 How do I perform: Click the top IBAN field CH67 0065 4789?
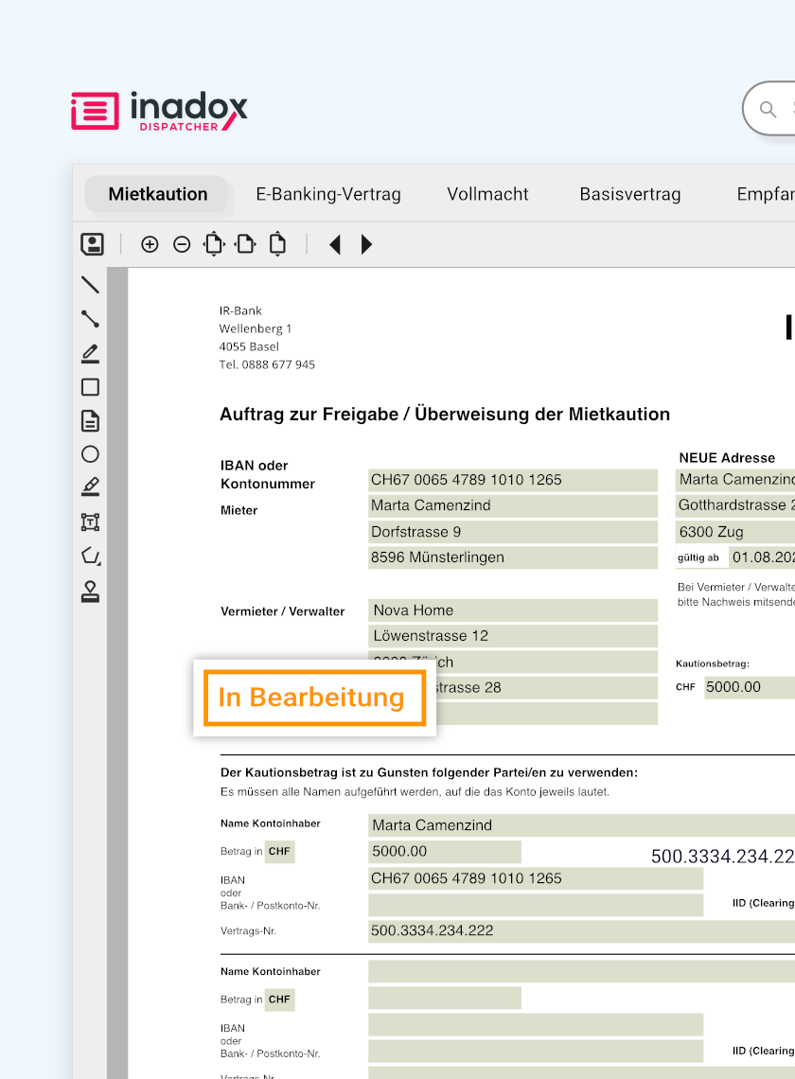tap(513, 480)
